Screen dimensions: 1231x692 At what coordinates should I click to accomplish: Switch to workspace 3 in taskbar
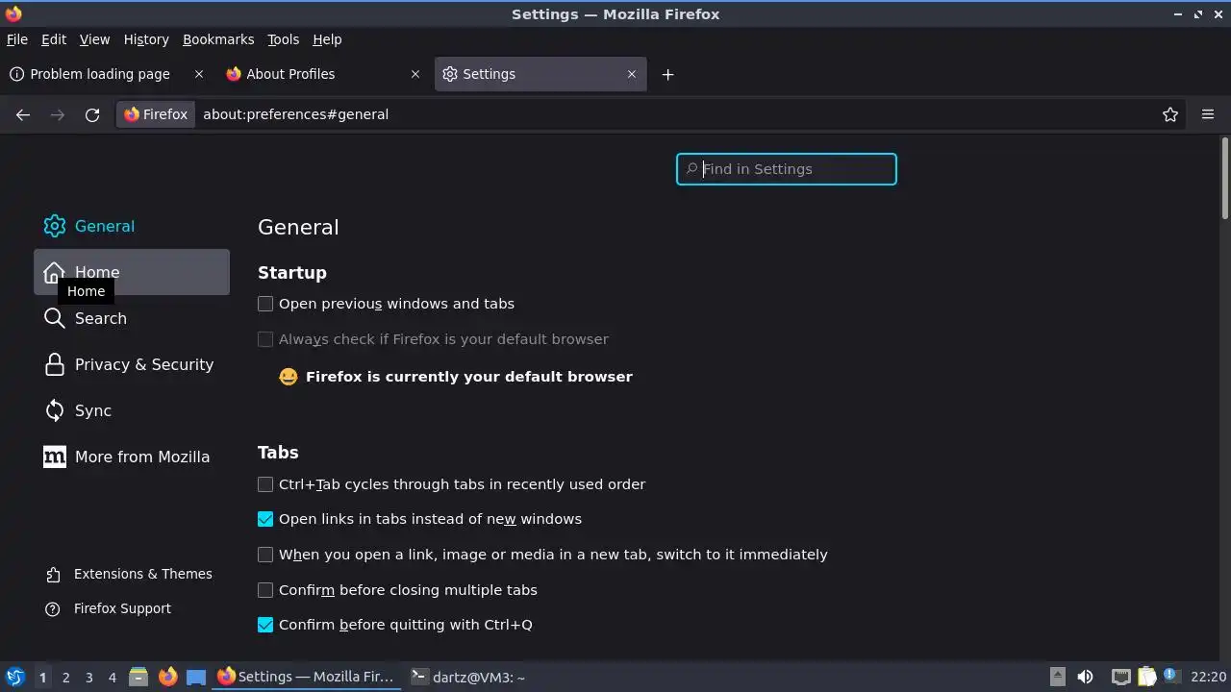click(x=88, y=678)
